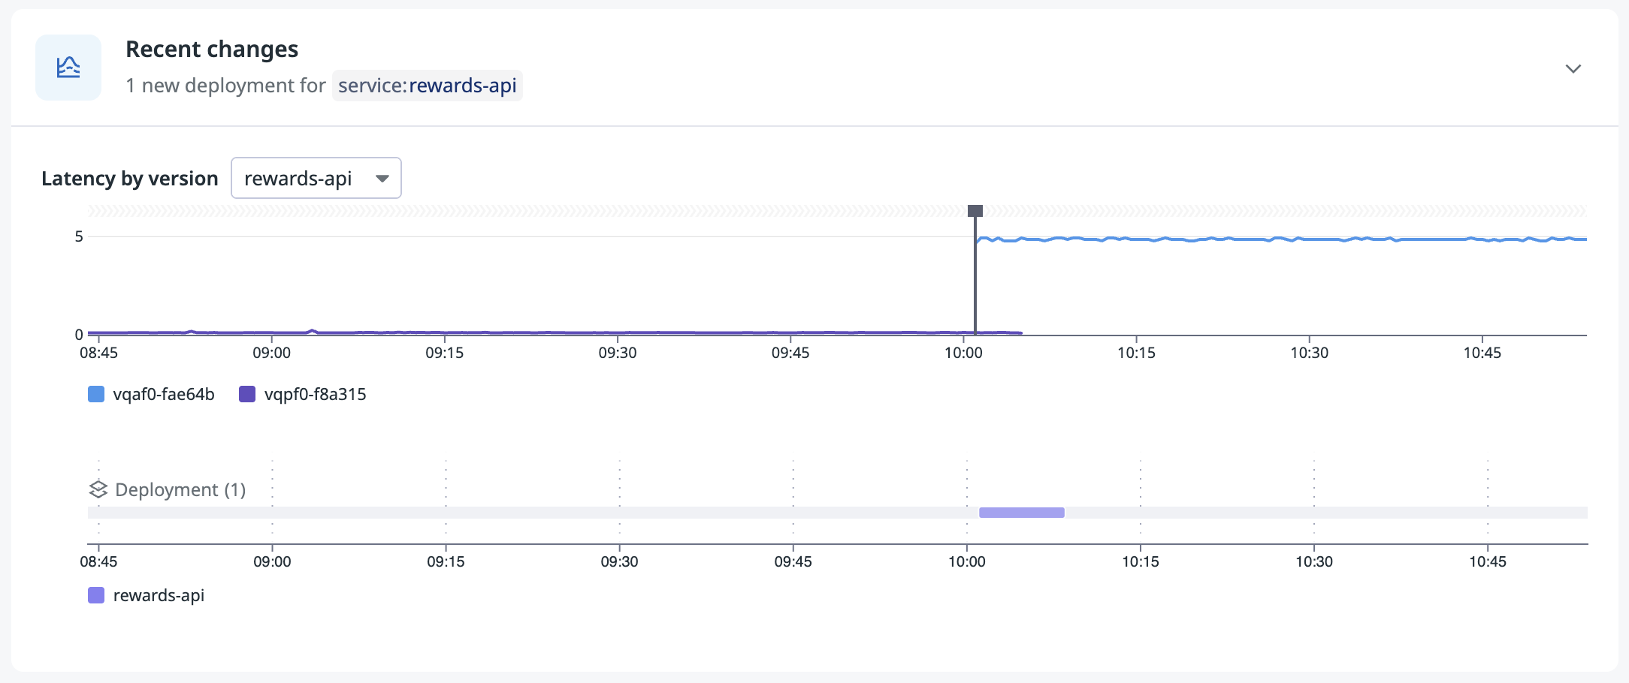Click the vqaf0-fae64b legend label

(x=164, y=394)
